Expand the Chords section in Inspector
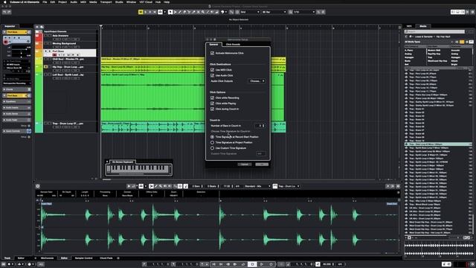 pos(16,89)
